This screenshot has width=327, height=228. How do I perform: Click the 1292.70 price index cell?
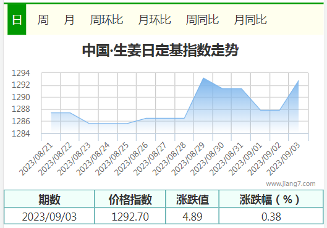tap(130, 216)
